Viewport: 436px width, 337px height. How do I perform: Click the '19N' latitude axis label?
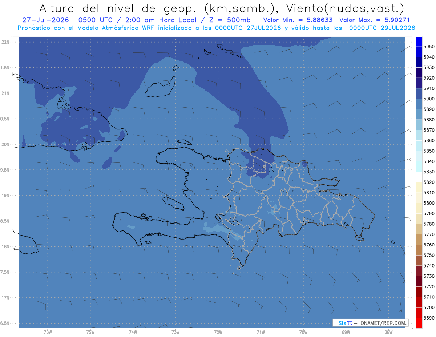(5, 196)
